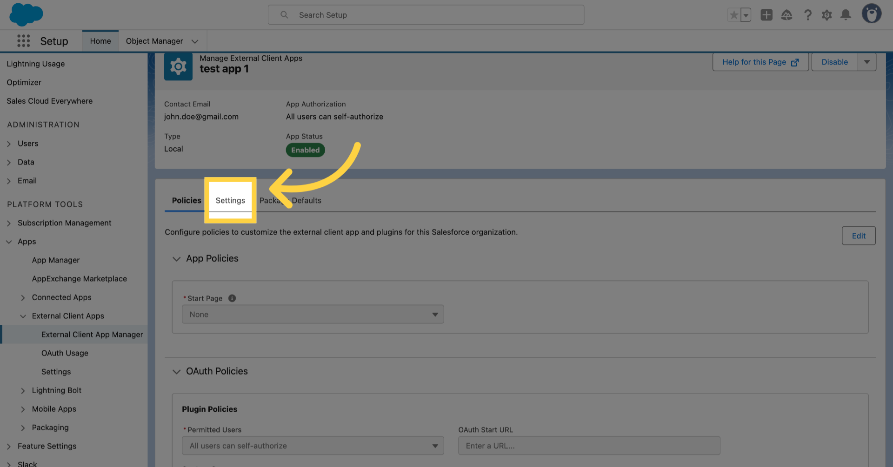Click the Salesforce cloud logo

[26, 14]
